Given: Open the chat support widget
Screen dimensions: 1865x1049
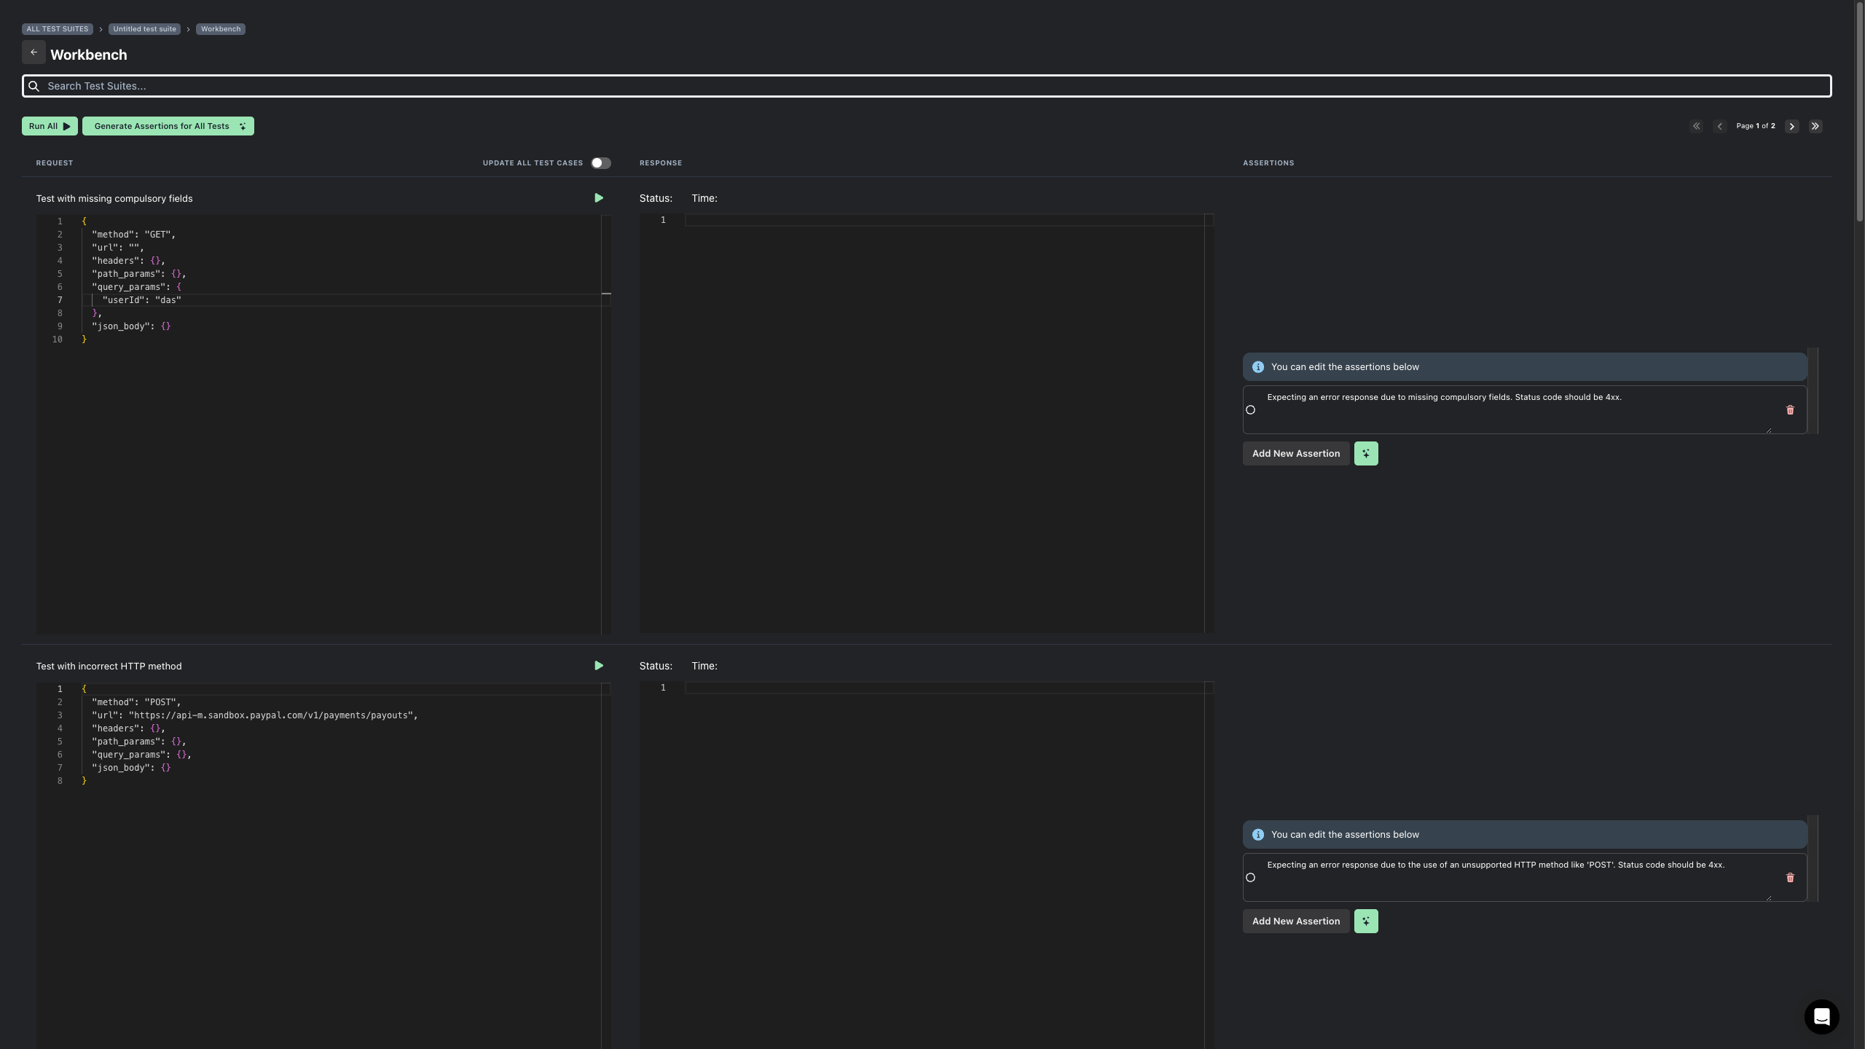Looking at the screenshot, I should point(1821,1017).
